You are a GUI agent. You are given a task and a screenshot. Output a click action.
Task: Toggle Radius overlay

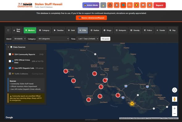coord(95,30)
